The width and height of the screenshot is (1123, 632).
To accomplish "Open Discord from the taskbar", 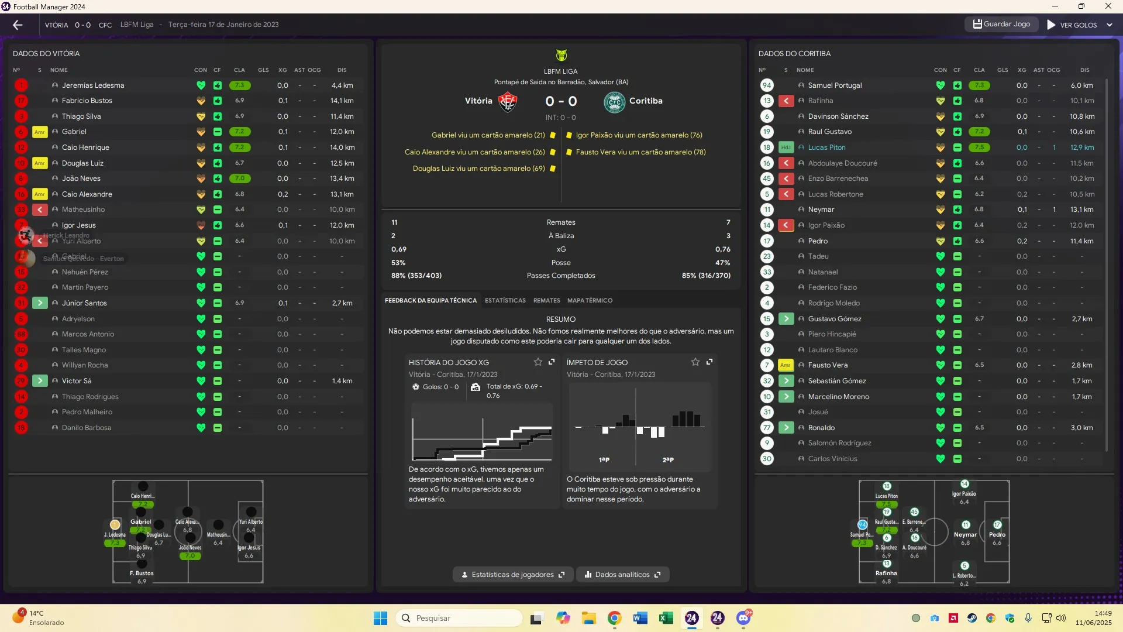I will click(743, 618).
